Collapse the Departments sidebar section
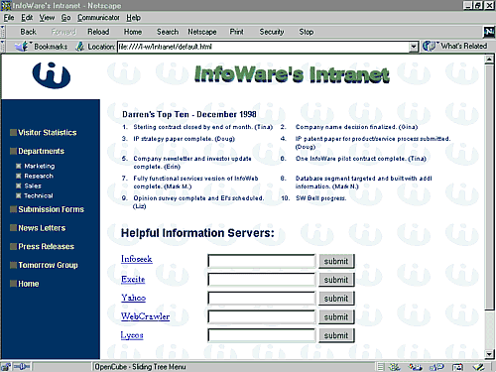The height and width of the screenshot is (372, 496). pos(41,151)
